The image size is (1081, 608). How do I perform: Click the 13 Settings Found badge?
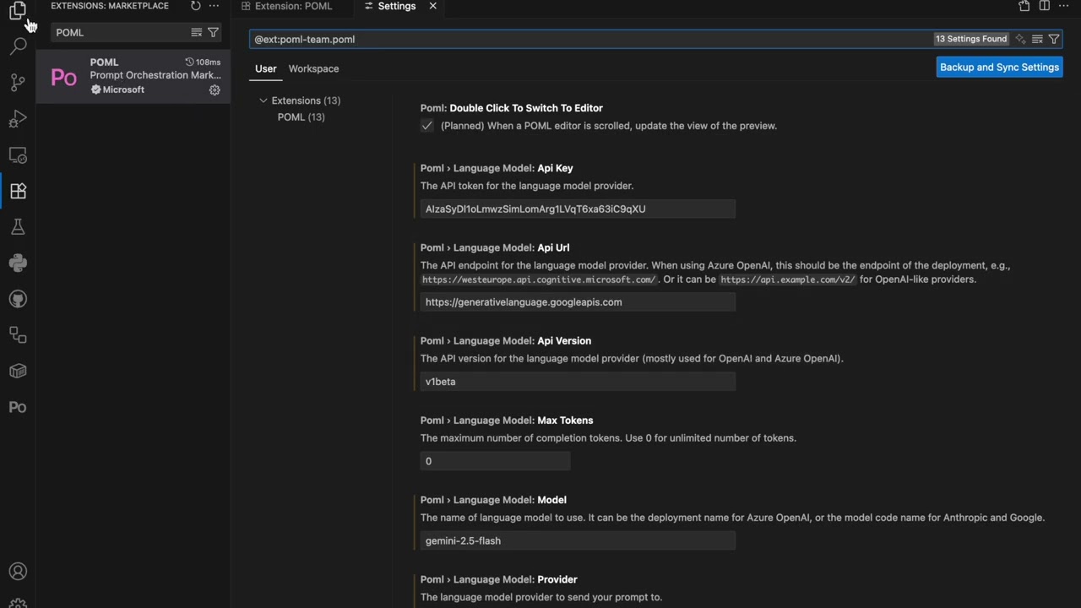point(971,39)
